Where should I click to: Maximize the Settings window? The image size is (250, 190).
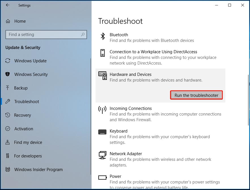tap(229, 5)
